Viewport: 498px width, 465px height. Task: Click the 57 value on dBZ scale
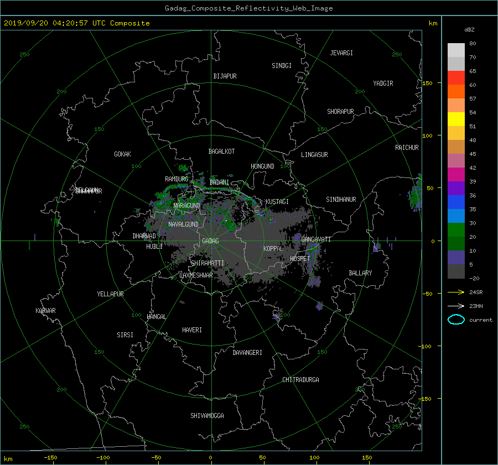click(x=473, y=99)
